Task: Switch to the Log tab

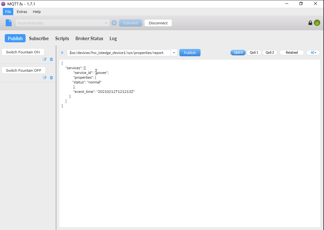Action: (x=113, y=39)
